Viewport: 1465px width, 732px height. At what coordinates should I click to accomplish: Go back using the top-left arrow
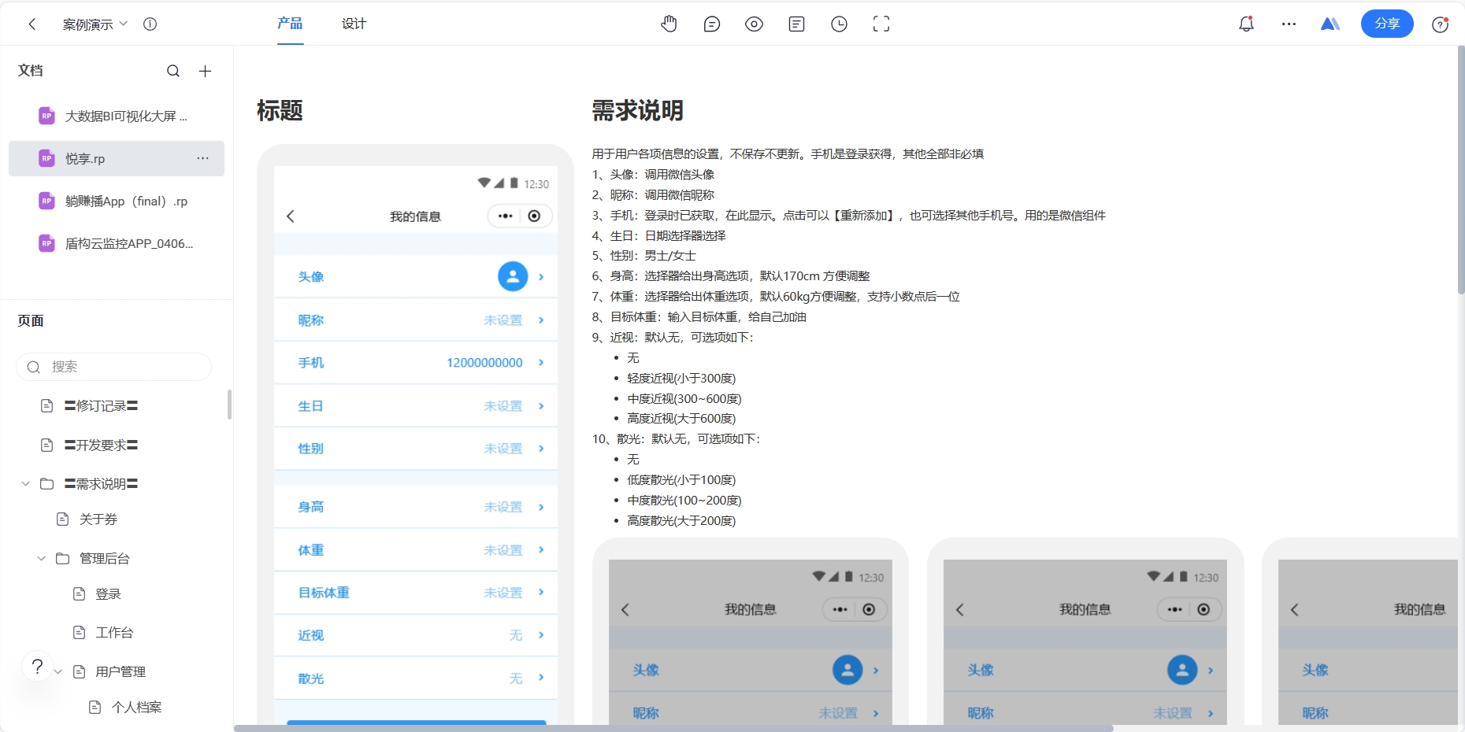pos(32,24)
